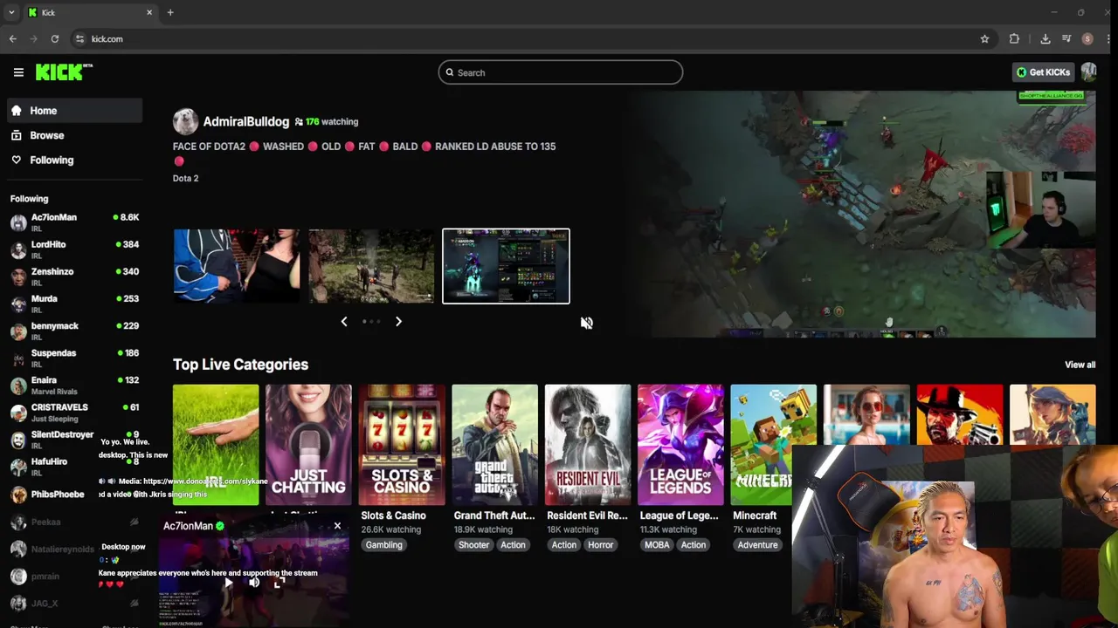
Task: Open LordHito in Following list
Action: (74, 249)
